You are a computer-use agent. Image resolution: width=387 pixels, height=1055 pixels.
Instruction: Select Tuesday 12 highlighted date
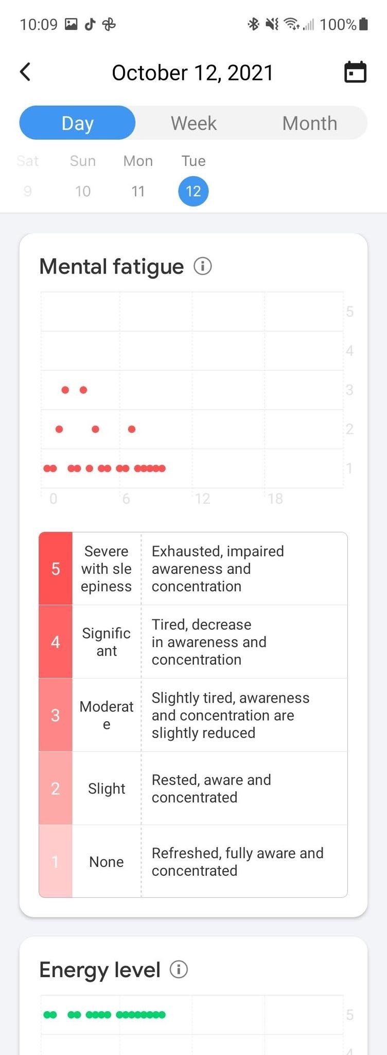pyautogui.click(x=193, y=191)
